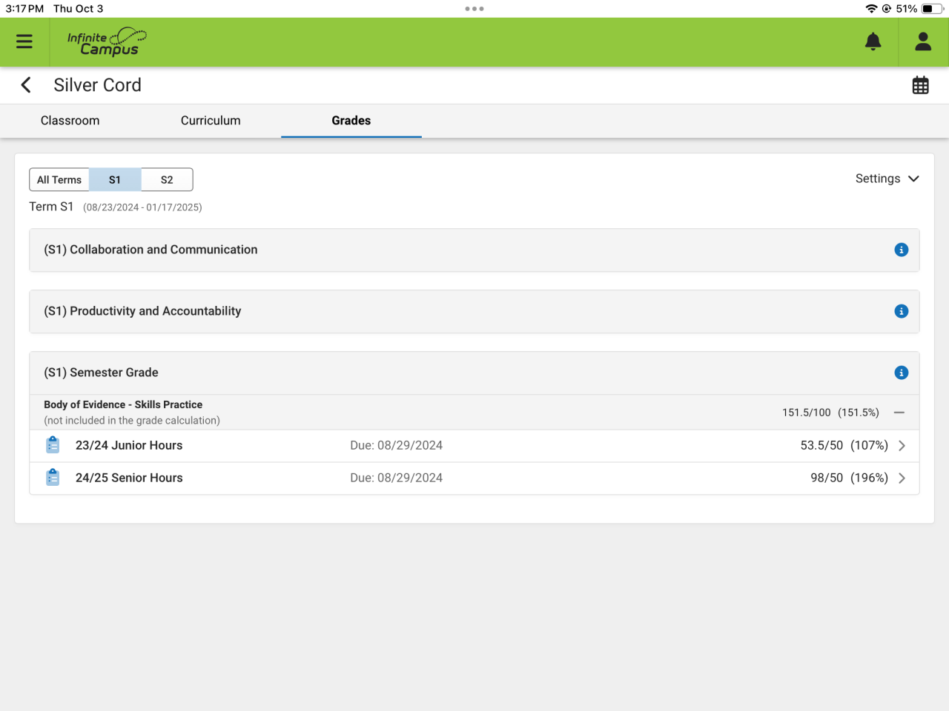Screen dimensions: 949x711
Task: Select the S1 term filter
Action: point(115,180)
